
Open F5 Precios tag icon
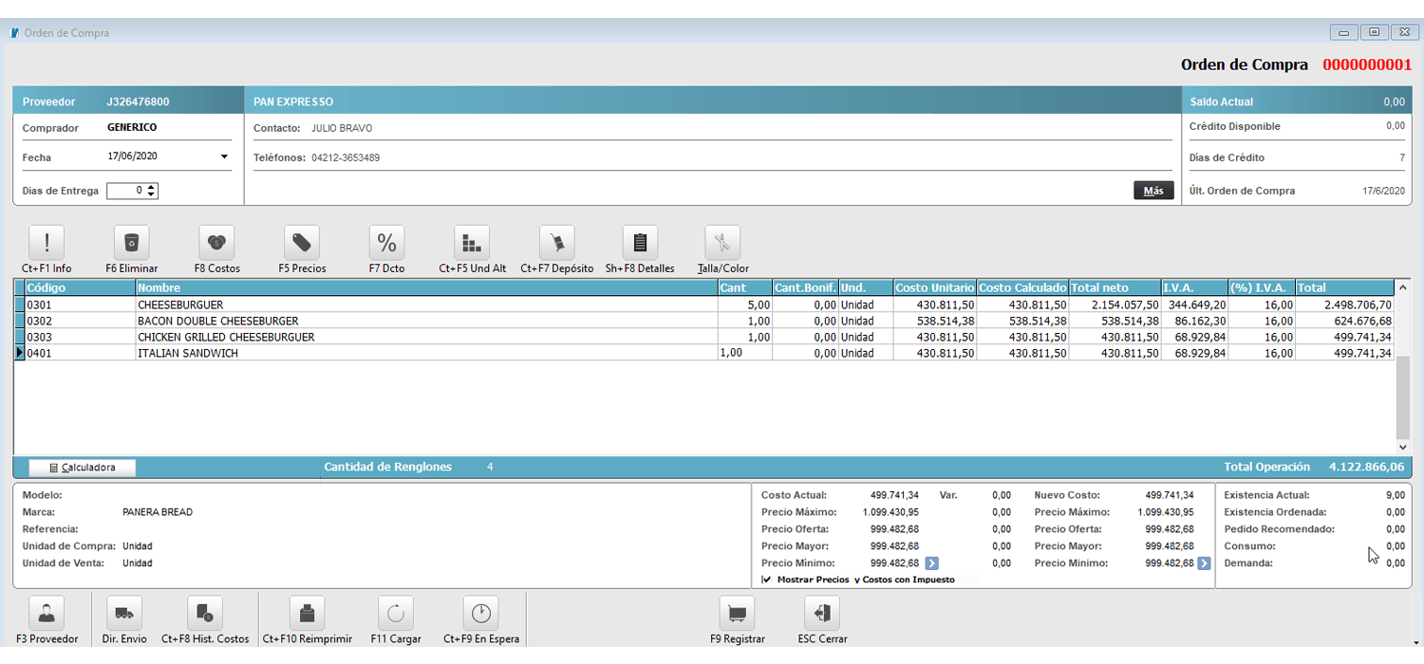click(302, 243)
